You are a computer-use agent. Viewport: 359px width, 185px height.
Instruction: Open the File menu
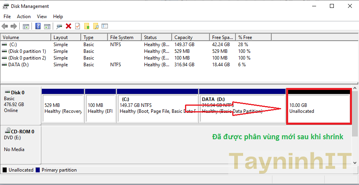pos(7,17)
